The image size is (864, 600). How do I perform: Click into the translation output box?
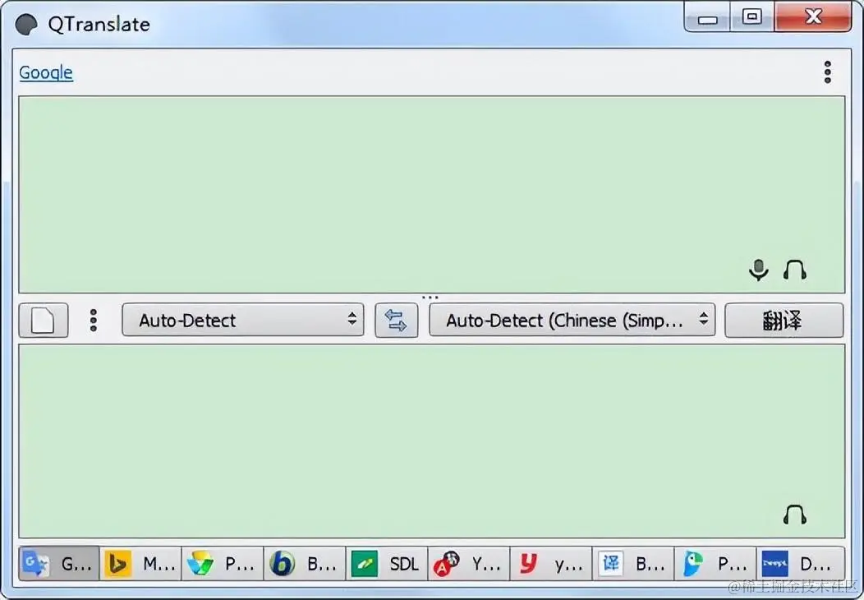click(431, 441)
